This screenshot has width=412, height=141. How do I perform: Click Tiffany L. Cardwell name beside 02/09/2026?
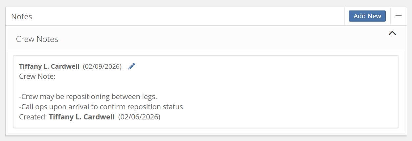click(x=49, y=66)
